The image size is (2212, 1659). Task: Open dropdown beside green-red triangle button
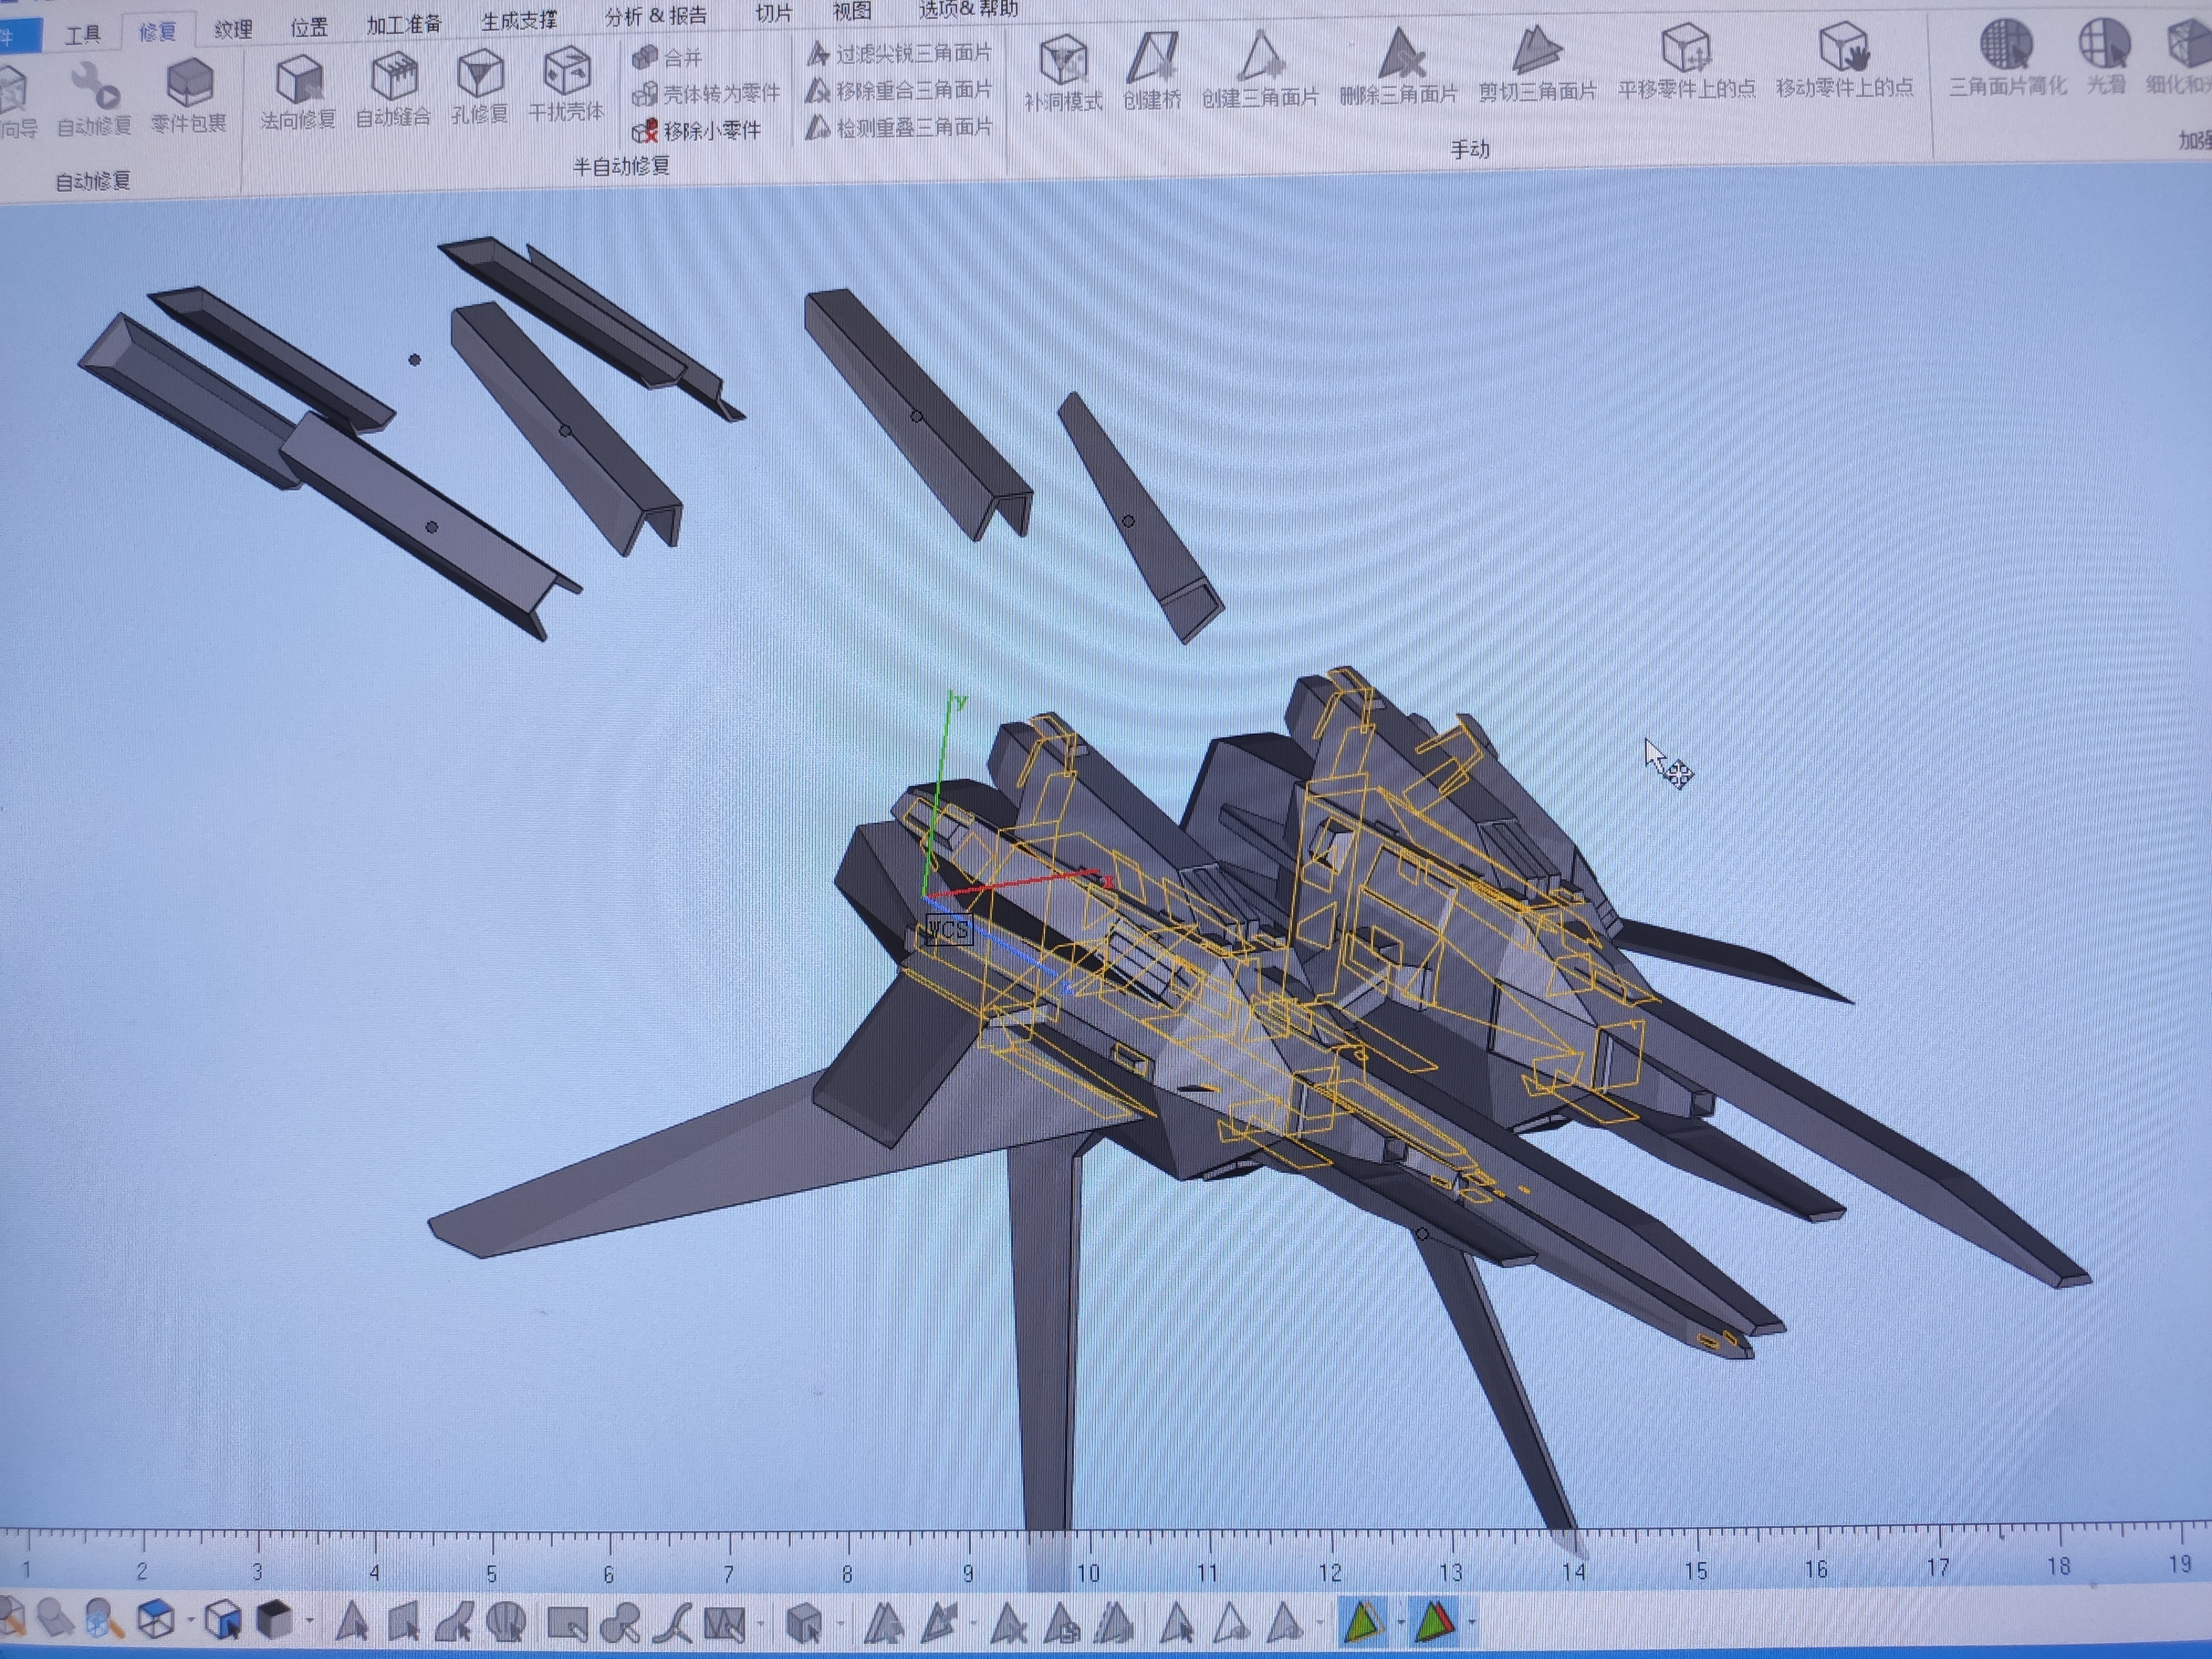[x=1472, y=1623]
